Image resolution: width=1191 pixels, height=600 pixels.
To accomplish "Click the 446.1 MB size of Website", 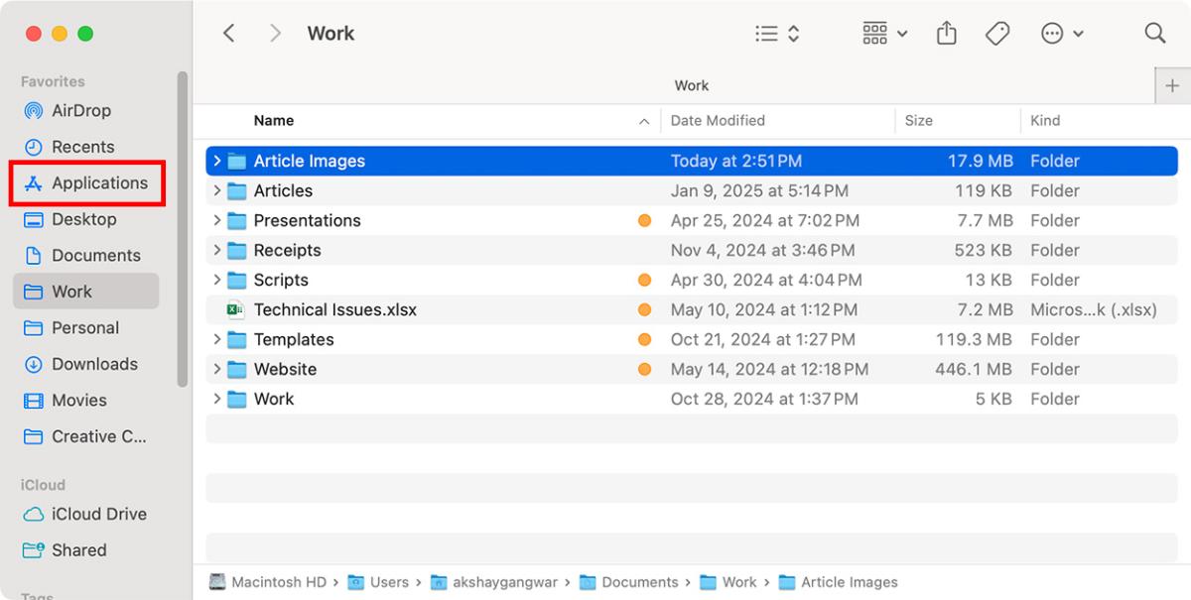I will pyautogui.click(x=973, y=369).
